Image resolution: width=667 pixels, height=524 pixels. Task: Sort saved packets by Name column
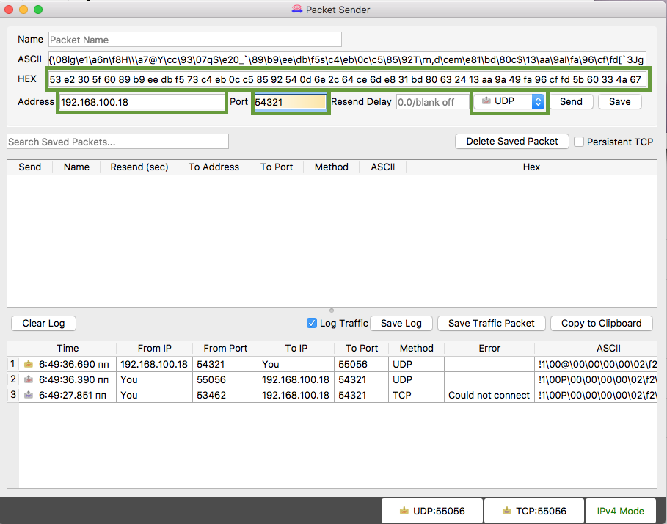point(76,167)
